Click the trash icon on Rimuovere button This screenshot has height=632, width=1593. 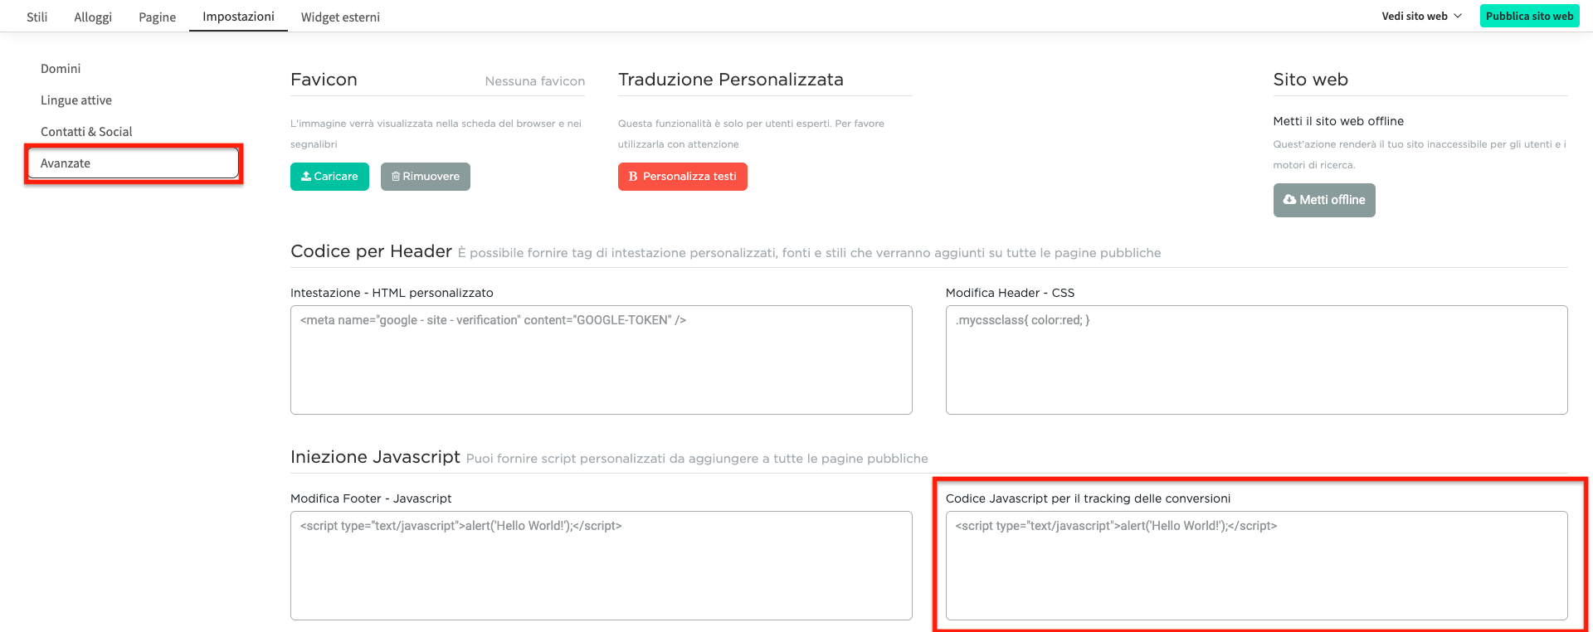pos(396,177)
